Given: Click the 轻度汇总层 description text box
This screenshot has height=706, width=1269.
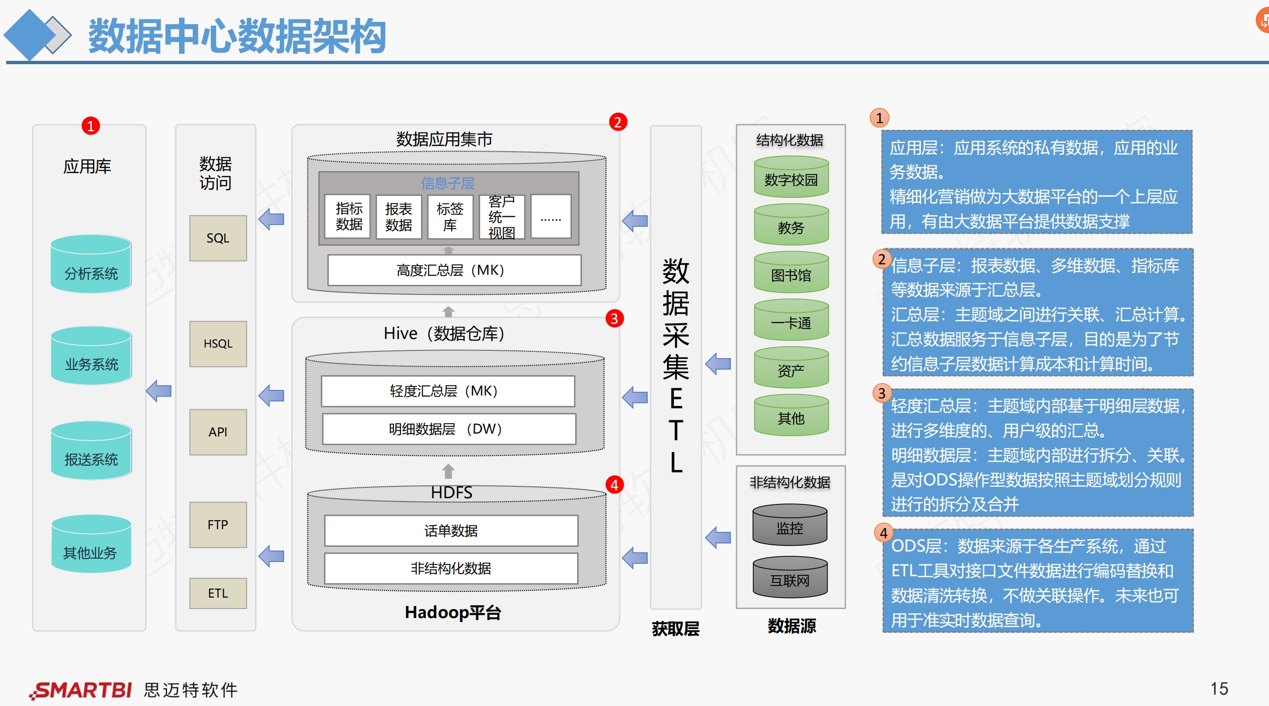Looking at the screenshot, I should coord(1038,453).
